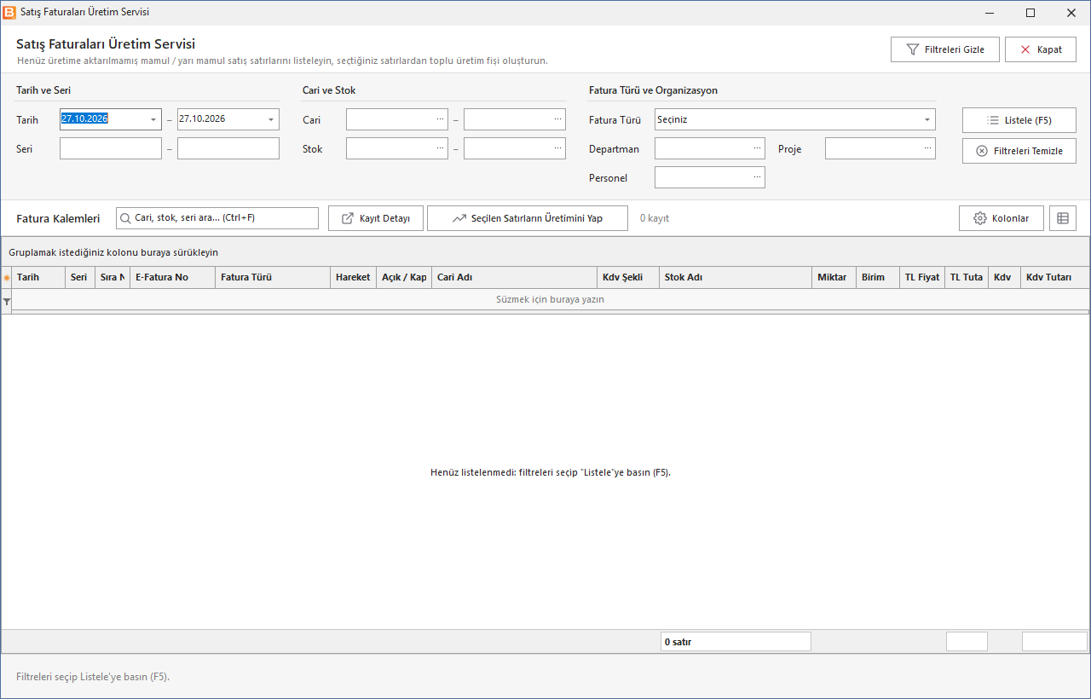Screen dimensions: 1091x699
Task: Open the Personel lookup ellipsis
Action: click(757, 177)
